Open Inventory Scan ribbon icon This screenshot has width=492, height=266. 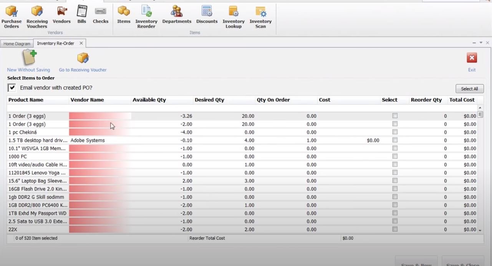(x=260, y=17)
